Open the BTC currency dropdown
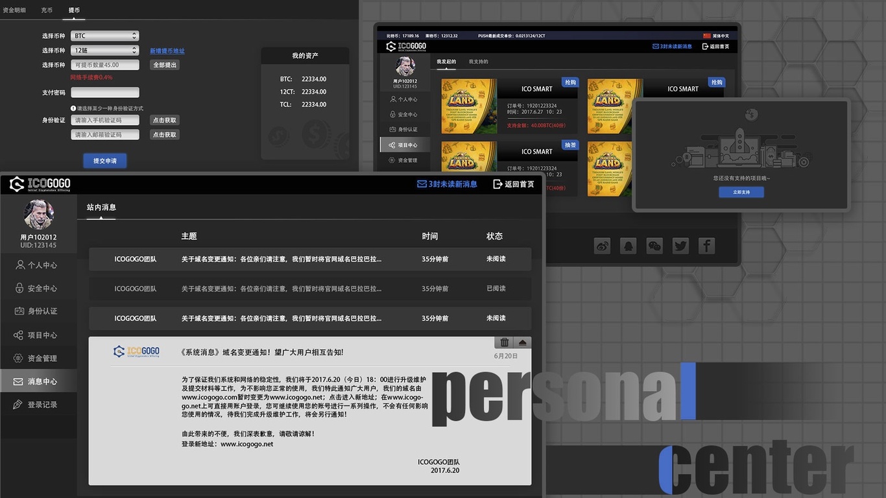The width and height of the screenshot is (886, 498). coord(104,36)
